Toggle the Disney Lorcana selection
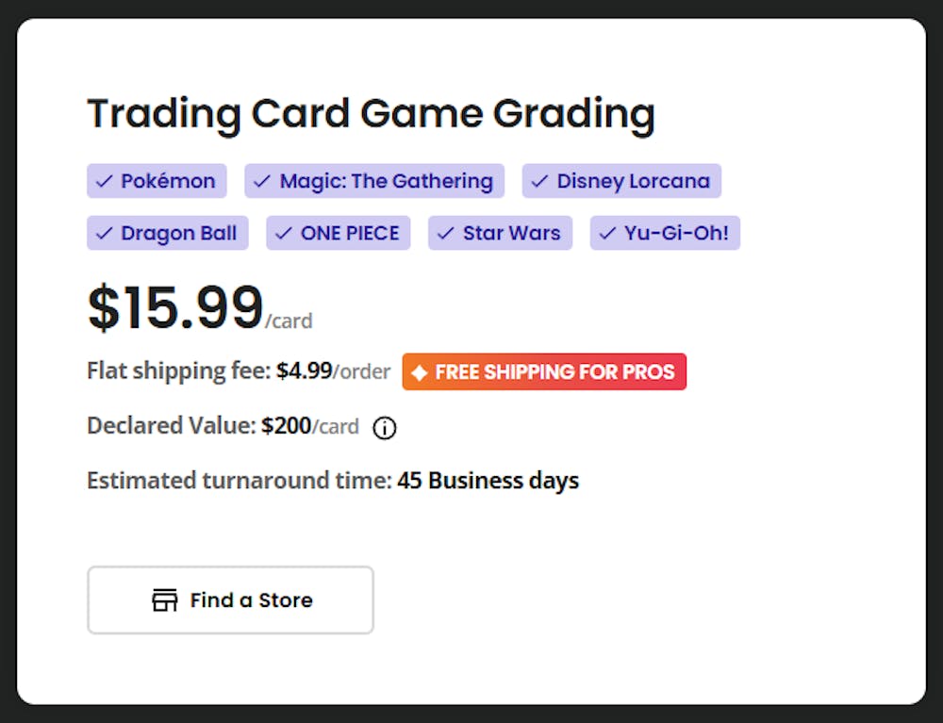943x723 pixels. pos(620,181)
